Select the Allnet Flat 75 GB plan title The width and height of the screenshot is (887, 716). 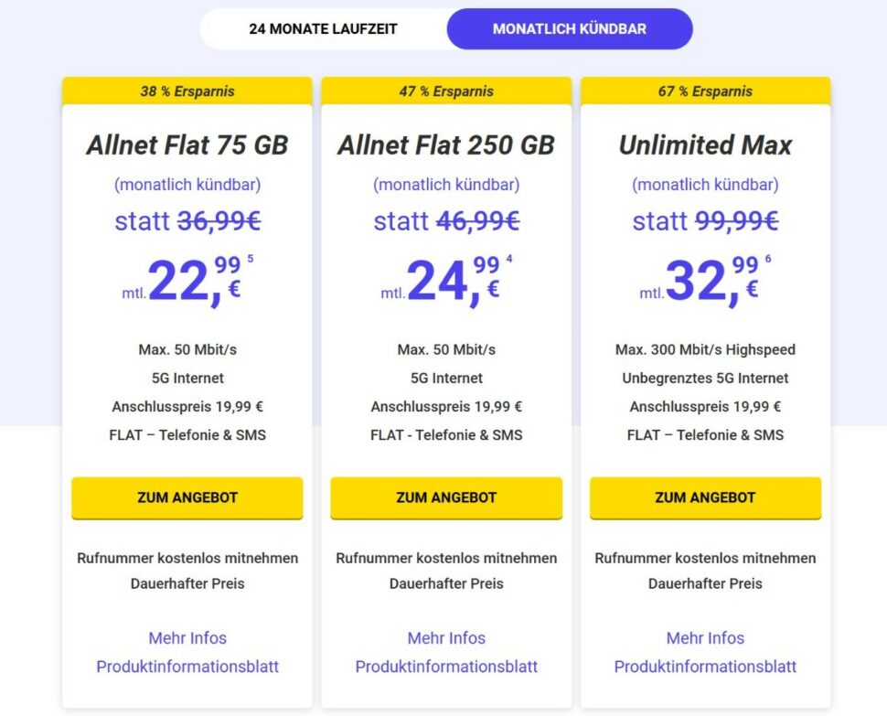pyautogui.click(x=187, y=144)
